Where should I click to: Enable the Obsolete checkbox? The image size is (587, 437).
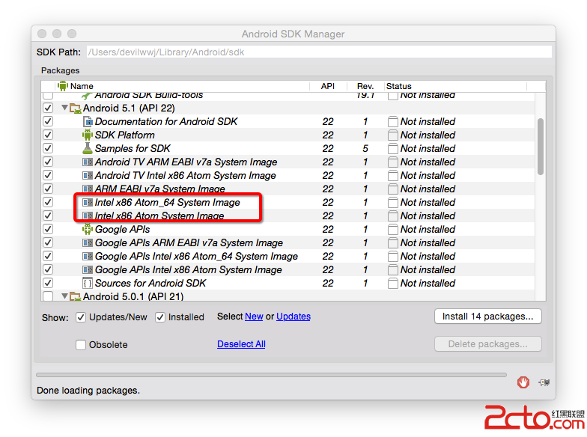pyautogui.click(x=81, y=344)
